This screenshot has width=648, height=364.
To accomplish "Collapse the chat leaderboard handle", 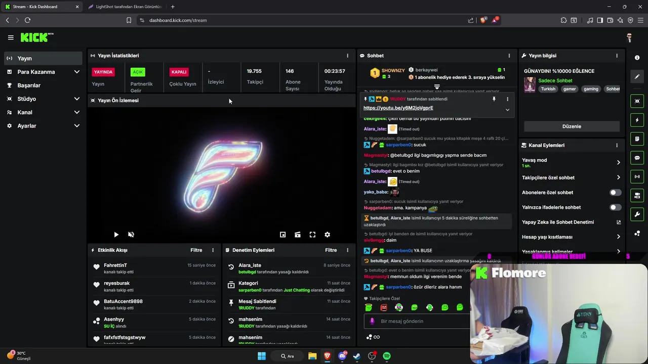I will [x=437, y=87].
